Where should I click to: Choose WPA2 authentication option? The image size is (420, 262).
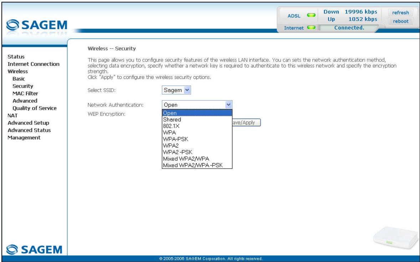(197, 145)
